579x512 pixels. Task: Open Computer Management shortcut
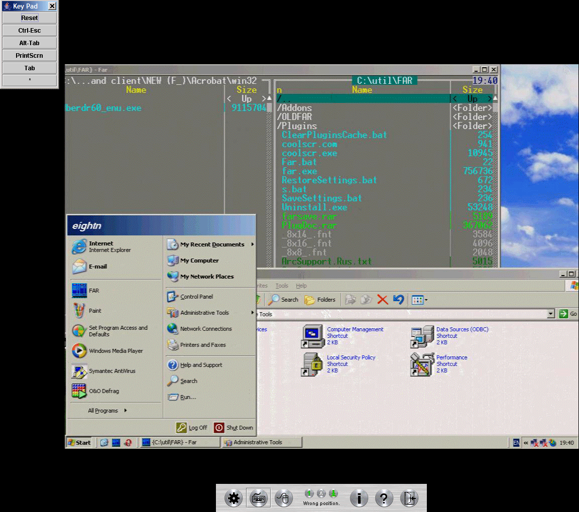click(313, 336)
